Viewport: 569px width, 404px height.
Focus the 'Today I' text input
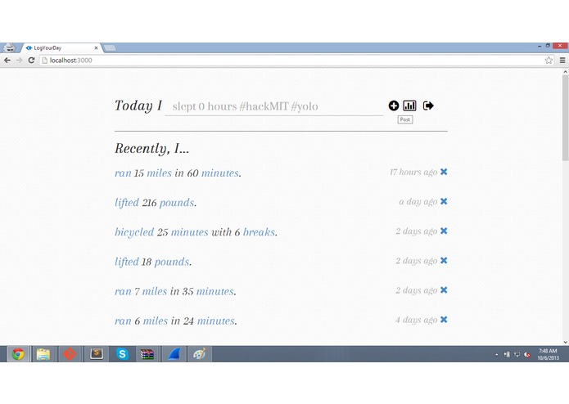pyautogui.click(x=274, y=106)
